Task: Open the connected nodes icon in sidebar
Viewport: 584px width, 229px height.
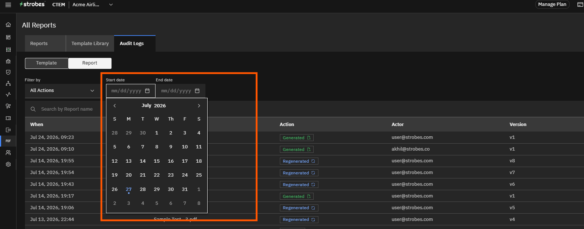Action: click(8, 106)
